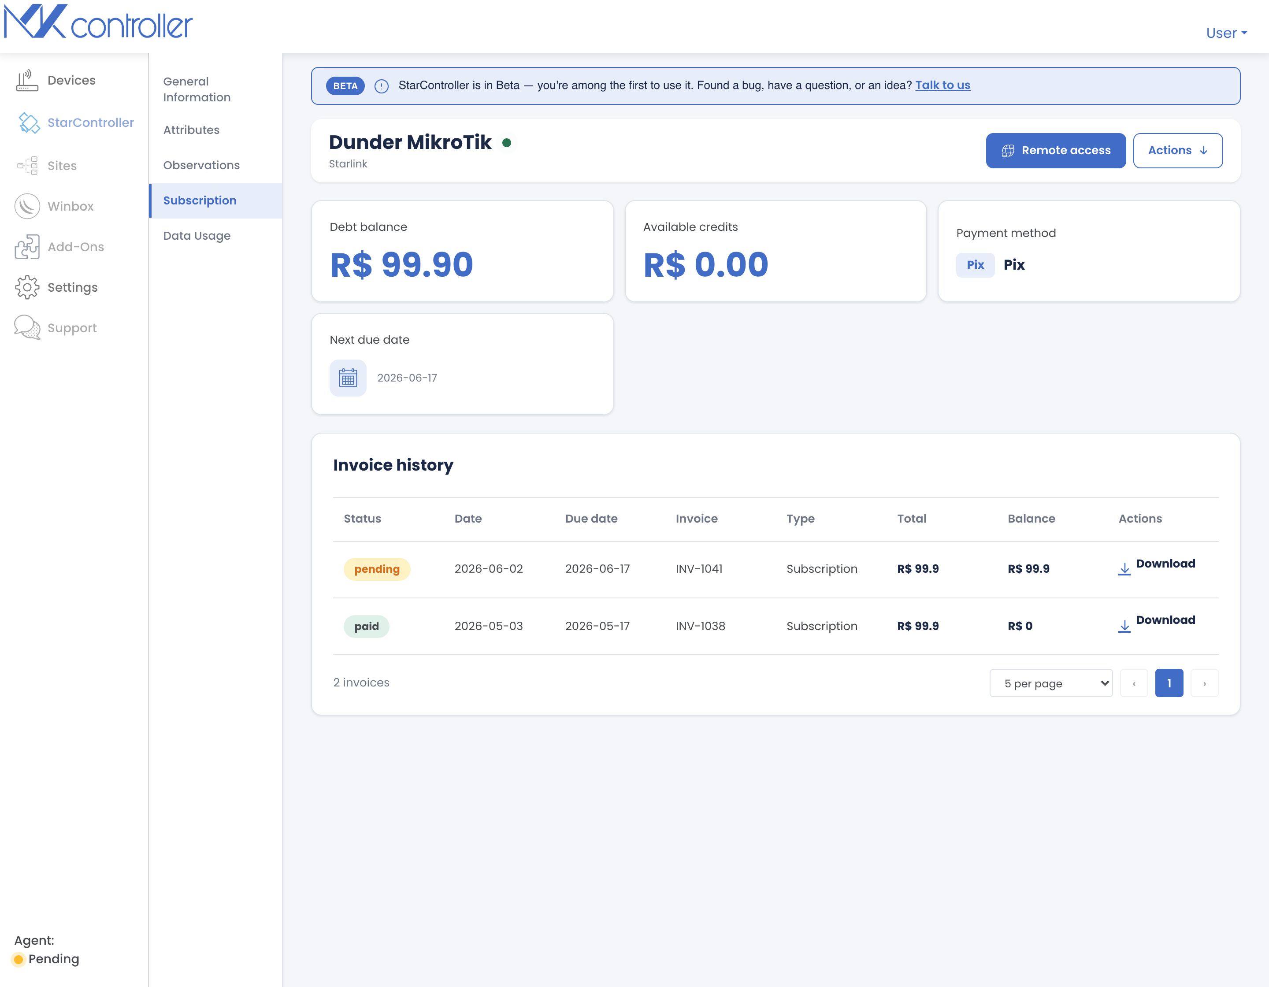Switch to General Information tab
The height and width of the screenshot is (987, 1269).
(x=215, y=89)
